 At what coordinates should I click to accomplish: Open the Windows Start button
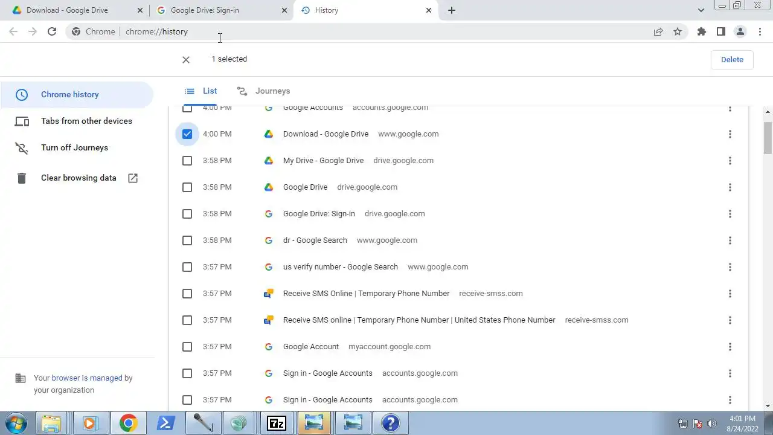tap(16, 423)
